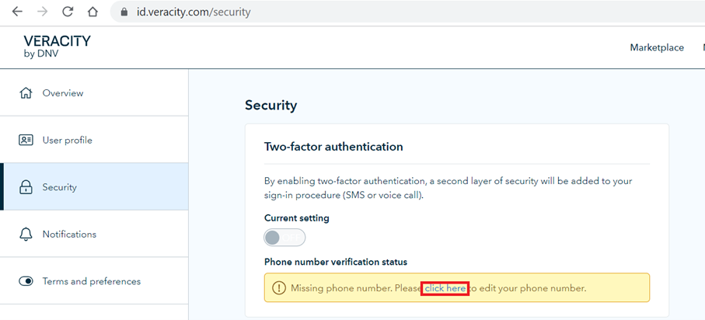The height and width of the screenshot is (320, 705).
Task: Click the User profile card icon
Action: pos(26,141)
